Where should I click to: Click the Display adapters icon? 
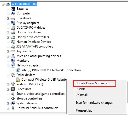point(13,23)
